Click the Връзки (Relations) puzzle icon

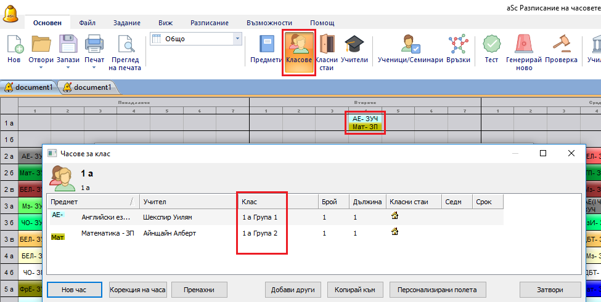(458, 46)
